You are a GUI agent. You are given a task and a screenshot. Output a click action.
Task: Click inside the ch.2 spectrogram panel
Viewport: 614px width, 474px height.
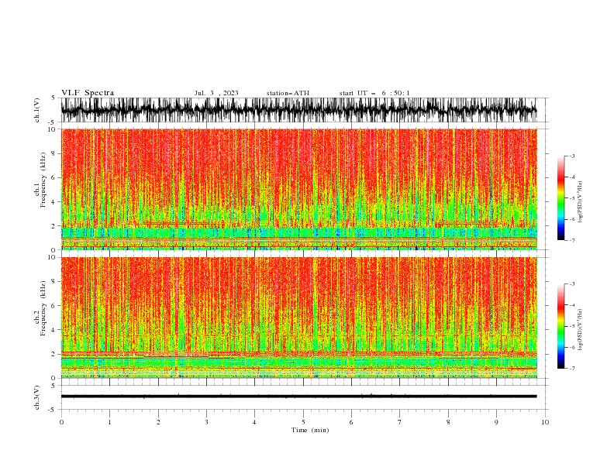coord(298,318)
